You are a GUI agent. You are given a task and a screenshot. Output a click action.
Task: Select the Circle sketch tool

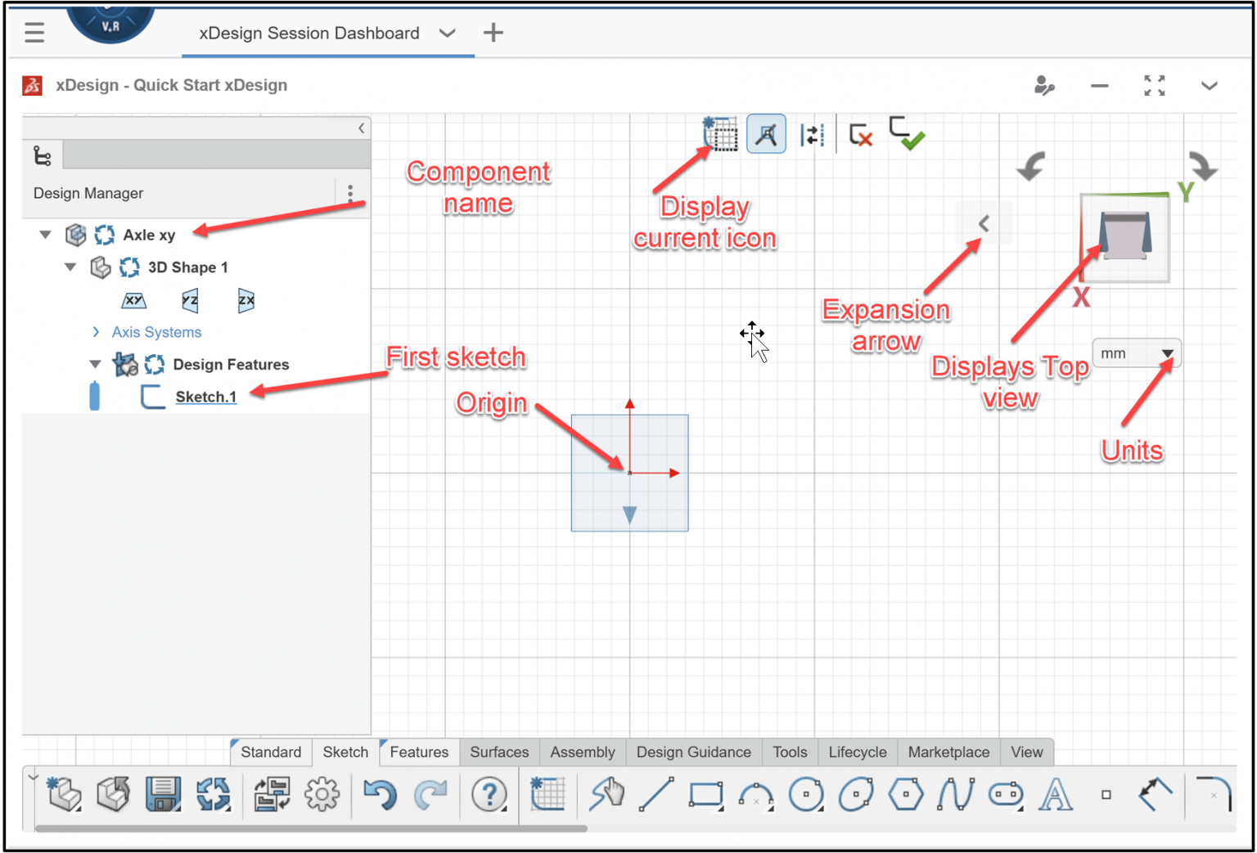pyautogui.click(x=806, y=794)
